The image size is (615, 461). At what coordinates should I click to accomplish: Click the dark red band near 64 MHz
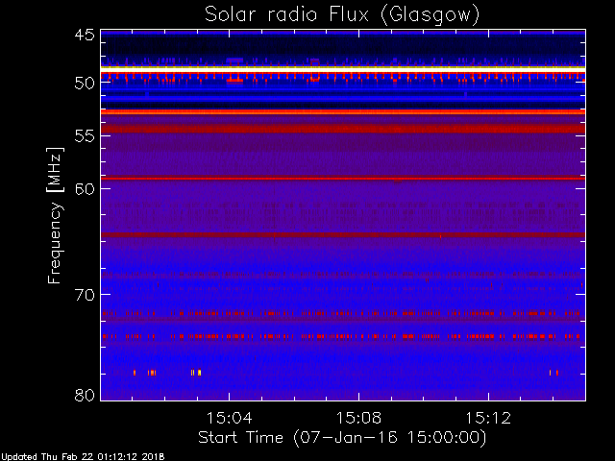(342, 234)
